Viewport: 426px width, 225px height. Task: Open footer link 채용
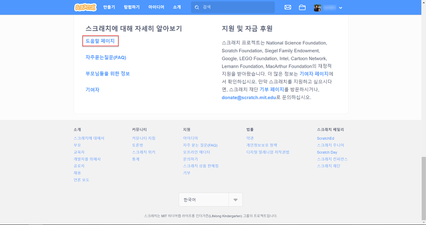[77, 173]
